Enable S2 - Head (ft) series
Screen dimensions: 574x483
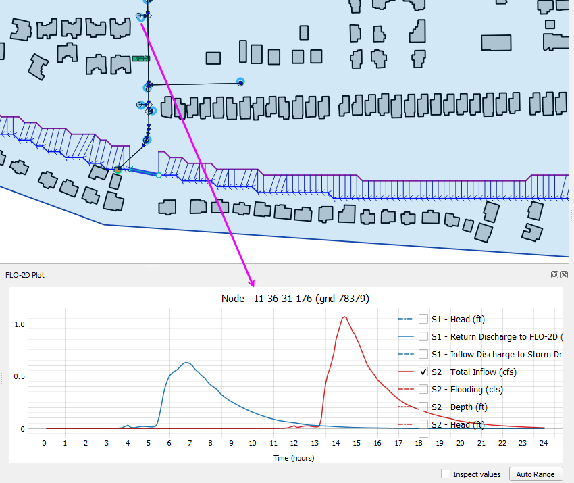[x=423, y=424]
